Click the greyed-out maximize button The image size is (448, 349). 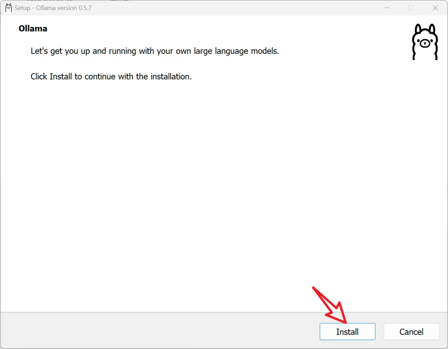click(411, 8)
